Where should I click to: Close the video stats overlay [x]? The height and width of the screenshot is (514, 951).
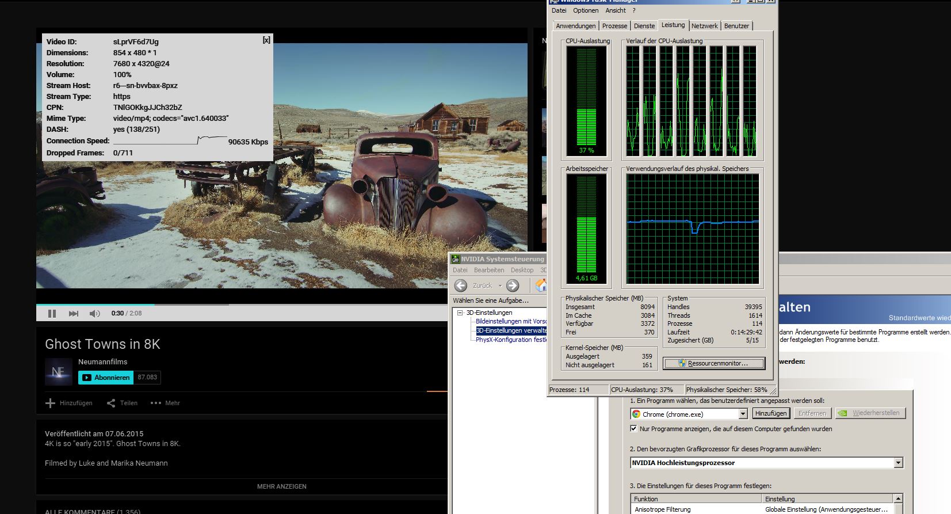pos(266,40)
